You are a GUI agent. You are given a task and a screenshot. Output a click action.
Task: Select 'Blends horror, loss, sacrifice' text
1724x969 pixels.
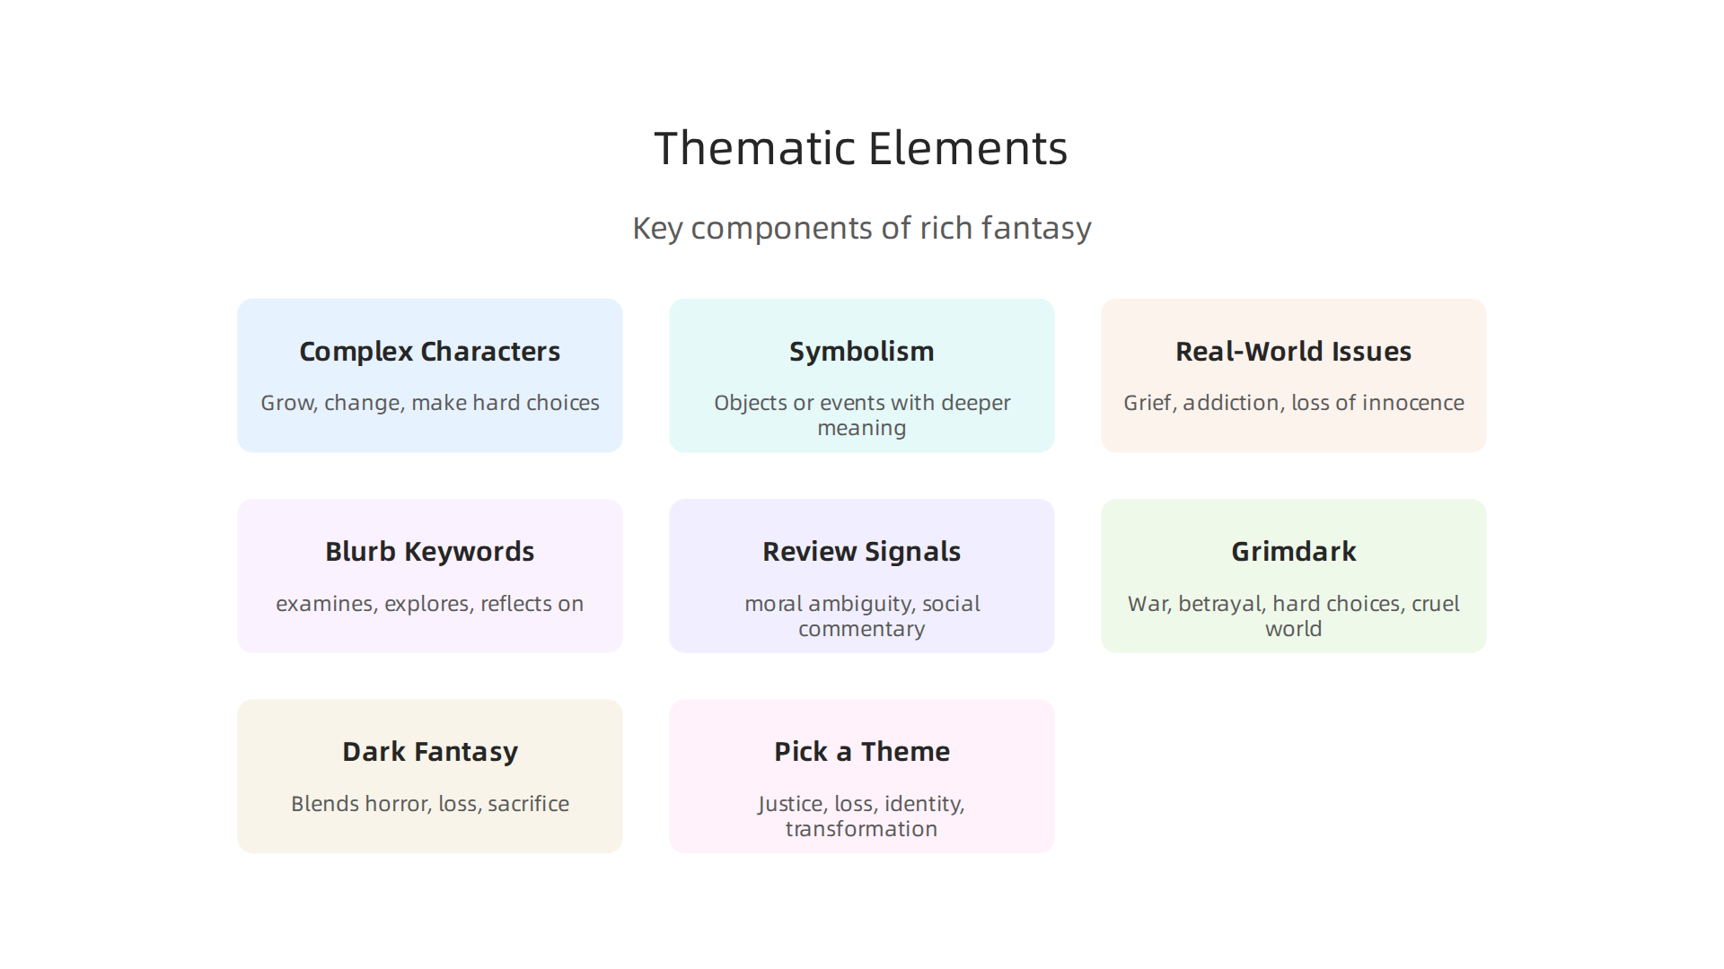(429, 804)
